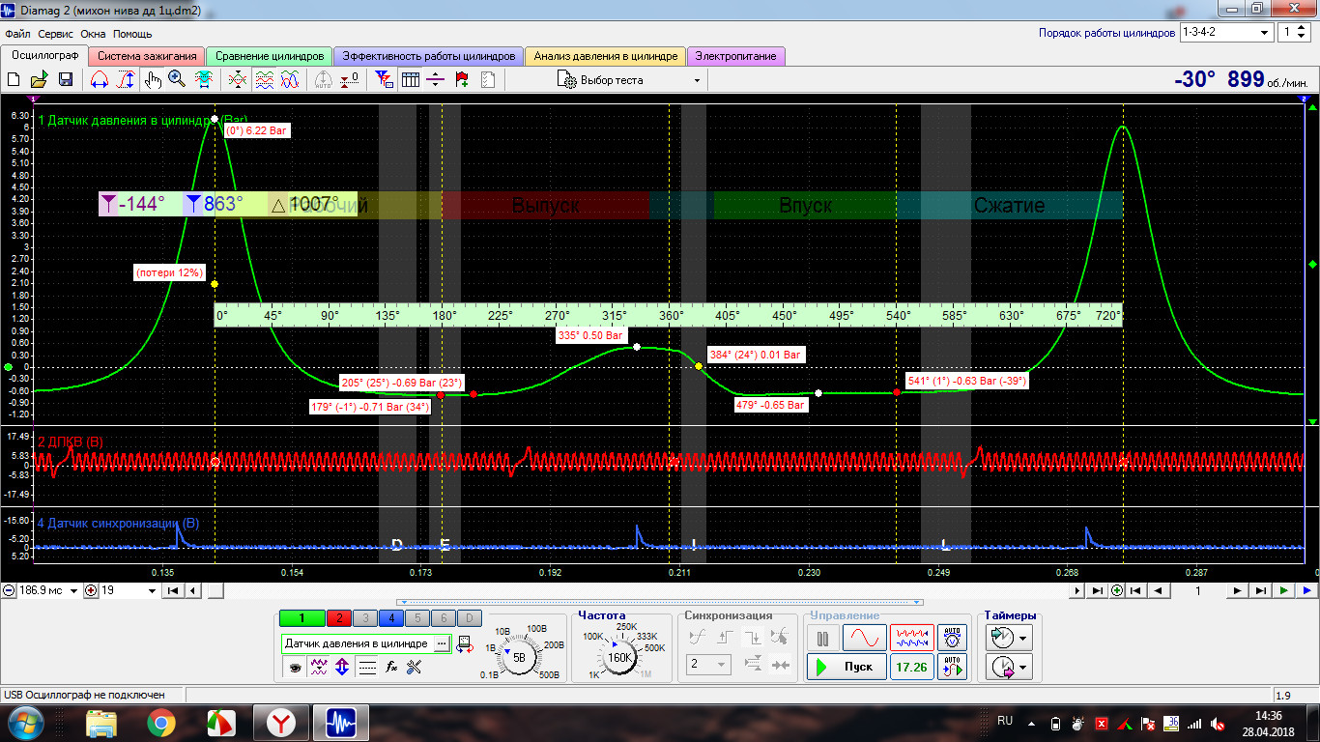Switch to the Система зажигания tab
1320x742 pixels.
(x=147, y=56)
